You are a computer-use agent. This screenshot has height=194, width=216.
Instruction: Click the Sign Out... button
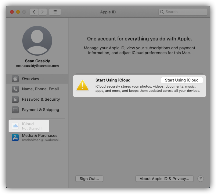89,178
